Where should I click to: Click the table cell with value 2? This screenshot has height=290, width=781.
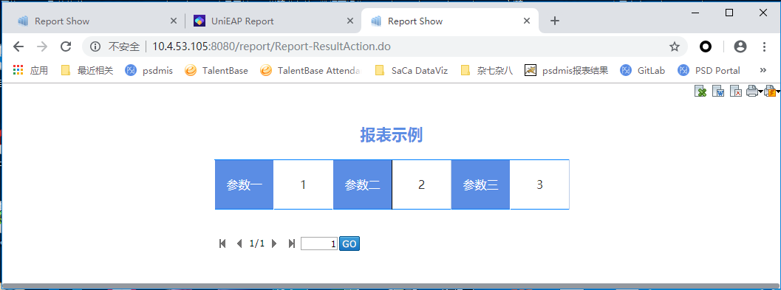click(x=421, y=184)
